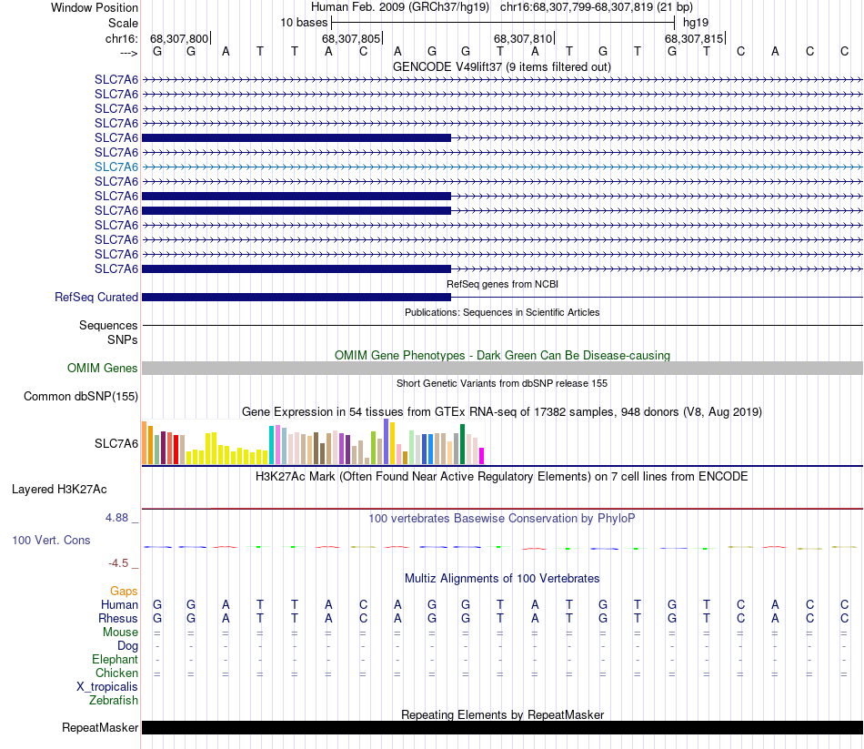
Task: Click the RepeatMasker black bar
Action: coord(502,727)
